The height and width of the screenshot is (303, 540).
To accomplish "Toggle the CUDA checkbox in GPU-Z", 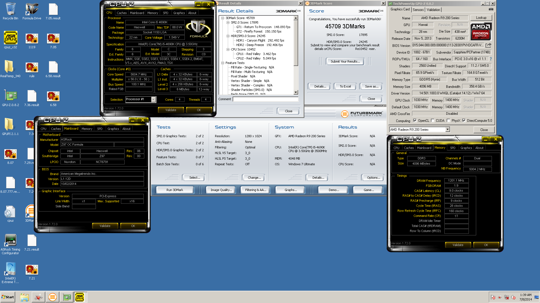I will [x=433, y=121].
